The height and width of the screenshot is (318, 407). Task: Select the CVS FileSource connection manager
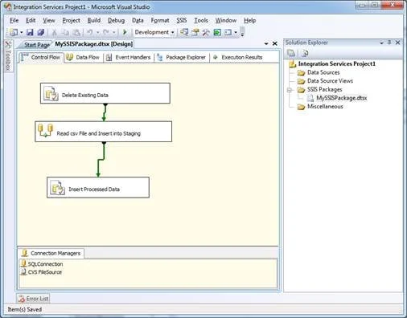tap(42, 272)
